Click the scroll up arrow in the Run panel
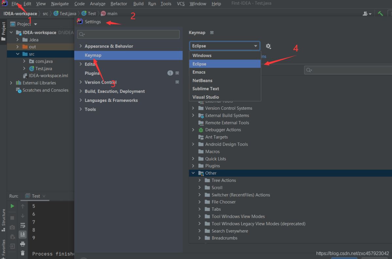Viewport: 392px width, 259px height. click(23, 206)
